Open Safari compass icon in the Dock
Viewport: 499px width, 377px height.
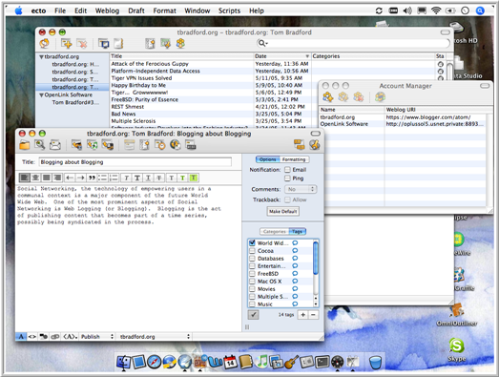[x=154, y=362]
